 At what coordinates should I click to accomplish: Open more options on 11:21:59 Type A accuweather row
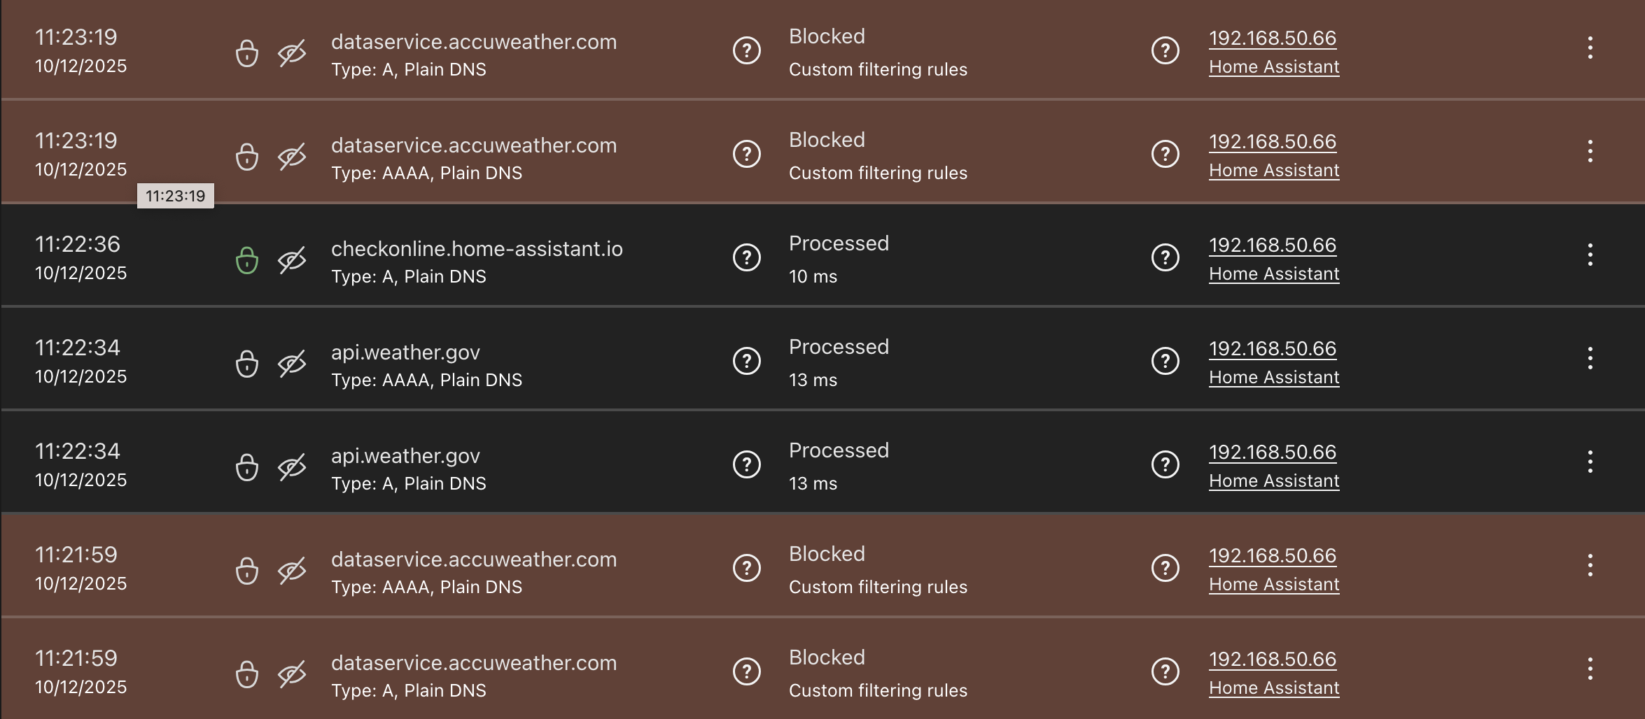(x=1590, y=669)
